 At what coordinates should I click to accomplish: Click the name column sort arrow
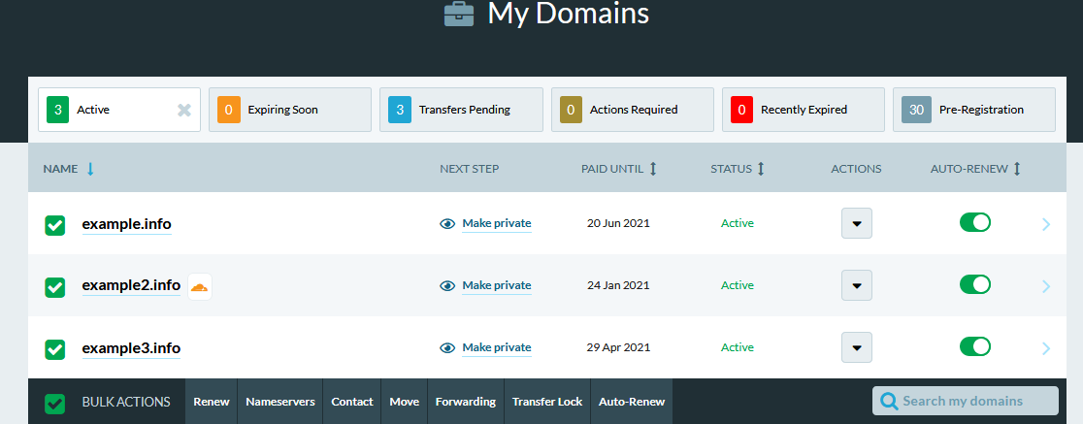[90, 169]
